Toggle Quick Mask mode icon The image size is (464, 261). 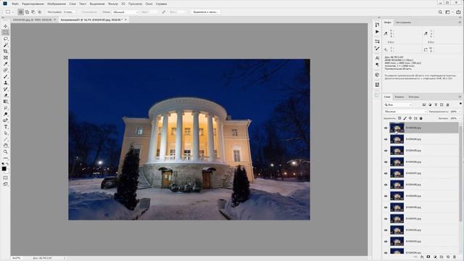click(6, 178)
